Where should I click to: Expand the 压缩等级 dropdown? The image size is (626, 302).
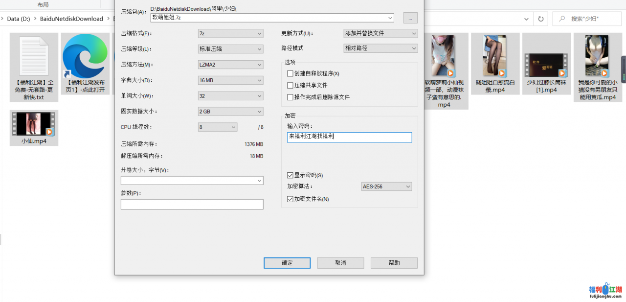click(230, 49)
